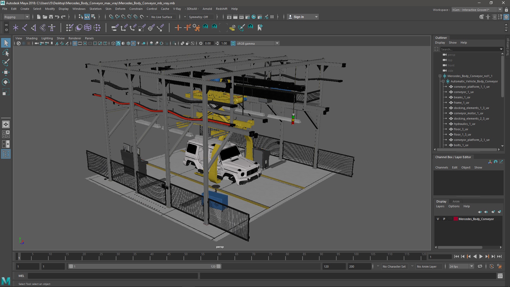Click the Pause Viewport icon

[x=272, y=17]
